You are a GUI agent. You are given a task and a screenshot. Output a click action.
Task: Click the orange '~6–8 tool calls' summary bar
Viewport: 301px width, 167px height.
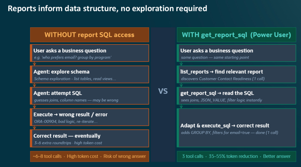89,156
